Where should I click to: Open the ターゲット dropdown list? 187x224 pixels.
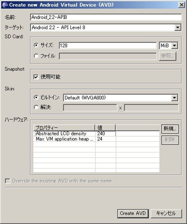tap(178, 28)
